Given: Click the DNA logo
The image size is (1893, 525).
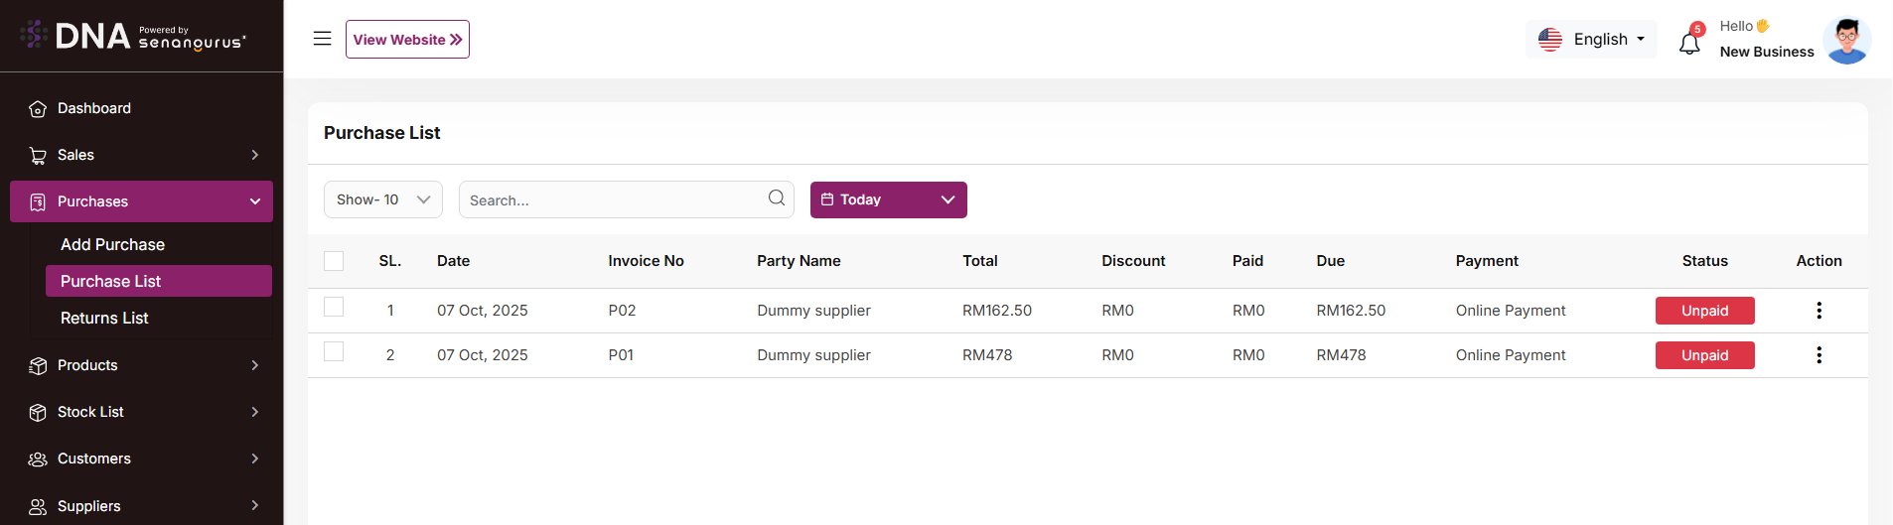Looking at the screenshot, I should (x=92, y=37).
